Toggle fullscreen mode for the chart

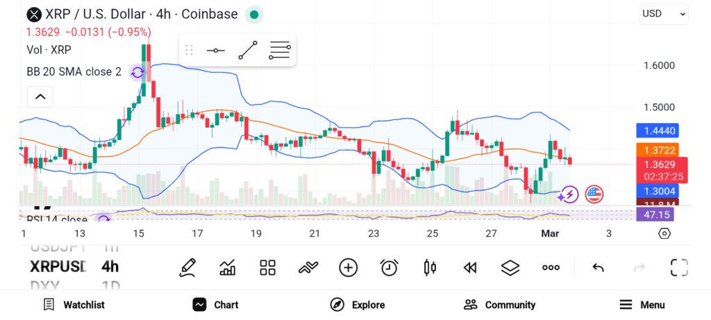678,267
